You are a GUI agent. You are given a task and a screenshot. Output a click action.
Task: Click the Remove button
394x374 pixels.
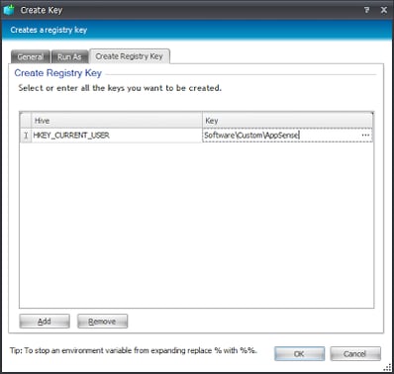click(x=102, y=322)
